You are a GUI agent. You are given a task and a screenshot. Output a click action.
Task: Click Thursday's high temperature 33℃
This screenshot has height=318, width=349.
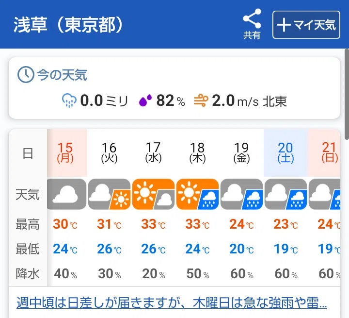tap(197, 224)
